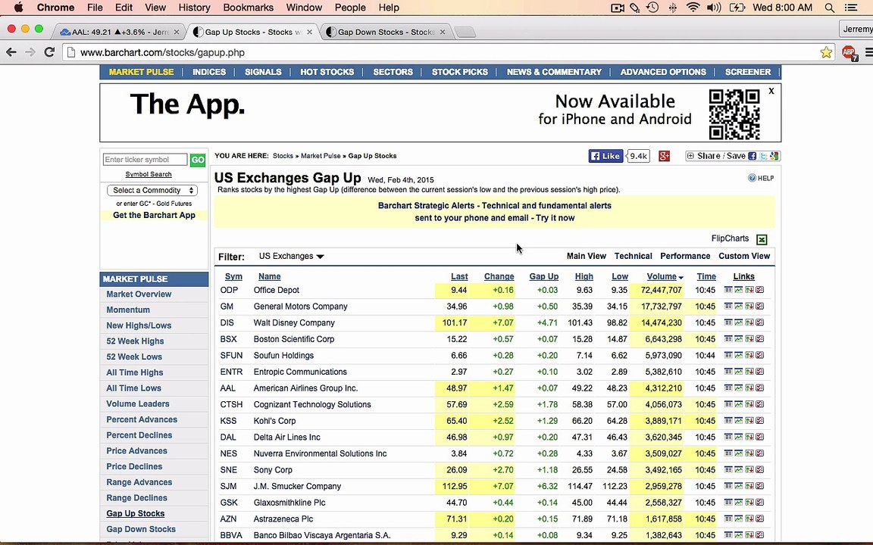Click up/down arrows icon in Walt Disney row
The image size is (873, 545).
[x=749, y=322]
